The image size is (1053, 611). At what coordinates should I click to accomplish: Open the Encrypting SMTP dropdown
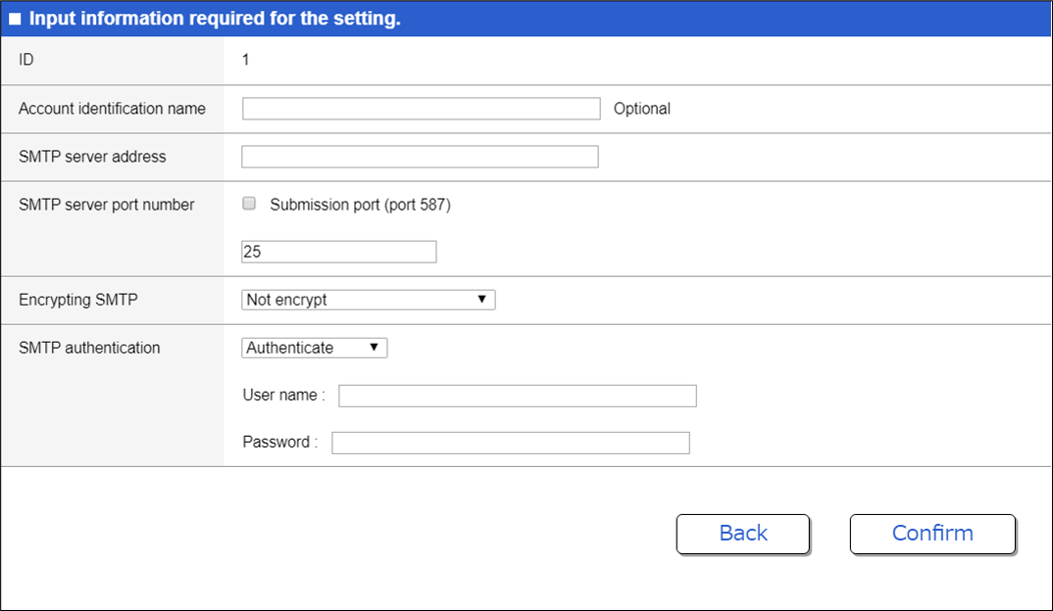368,300
